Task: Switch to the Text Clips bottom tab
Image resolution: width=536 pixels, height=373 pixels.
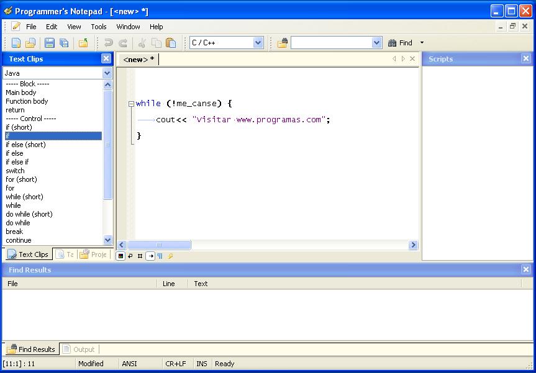Action: (x=28, y=254)
